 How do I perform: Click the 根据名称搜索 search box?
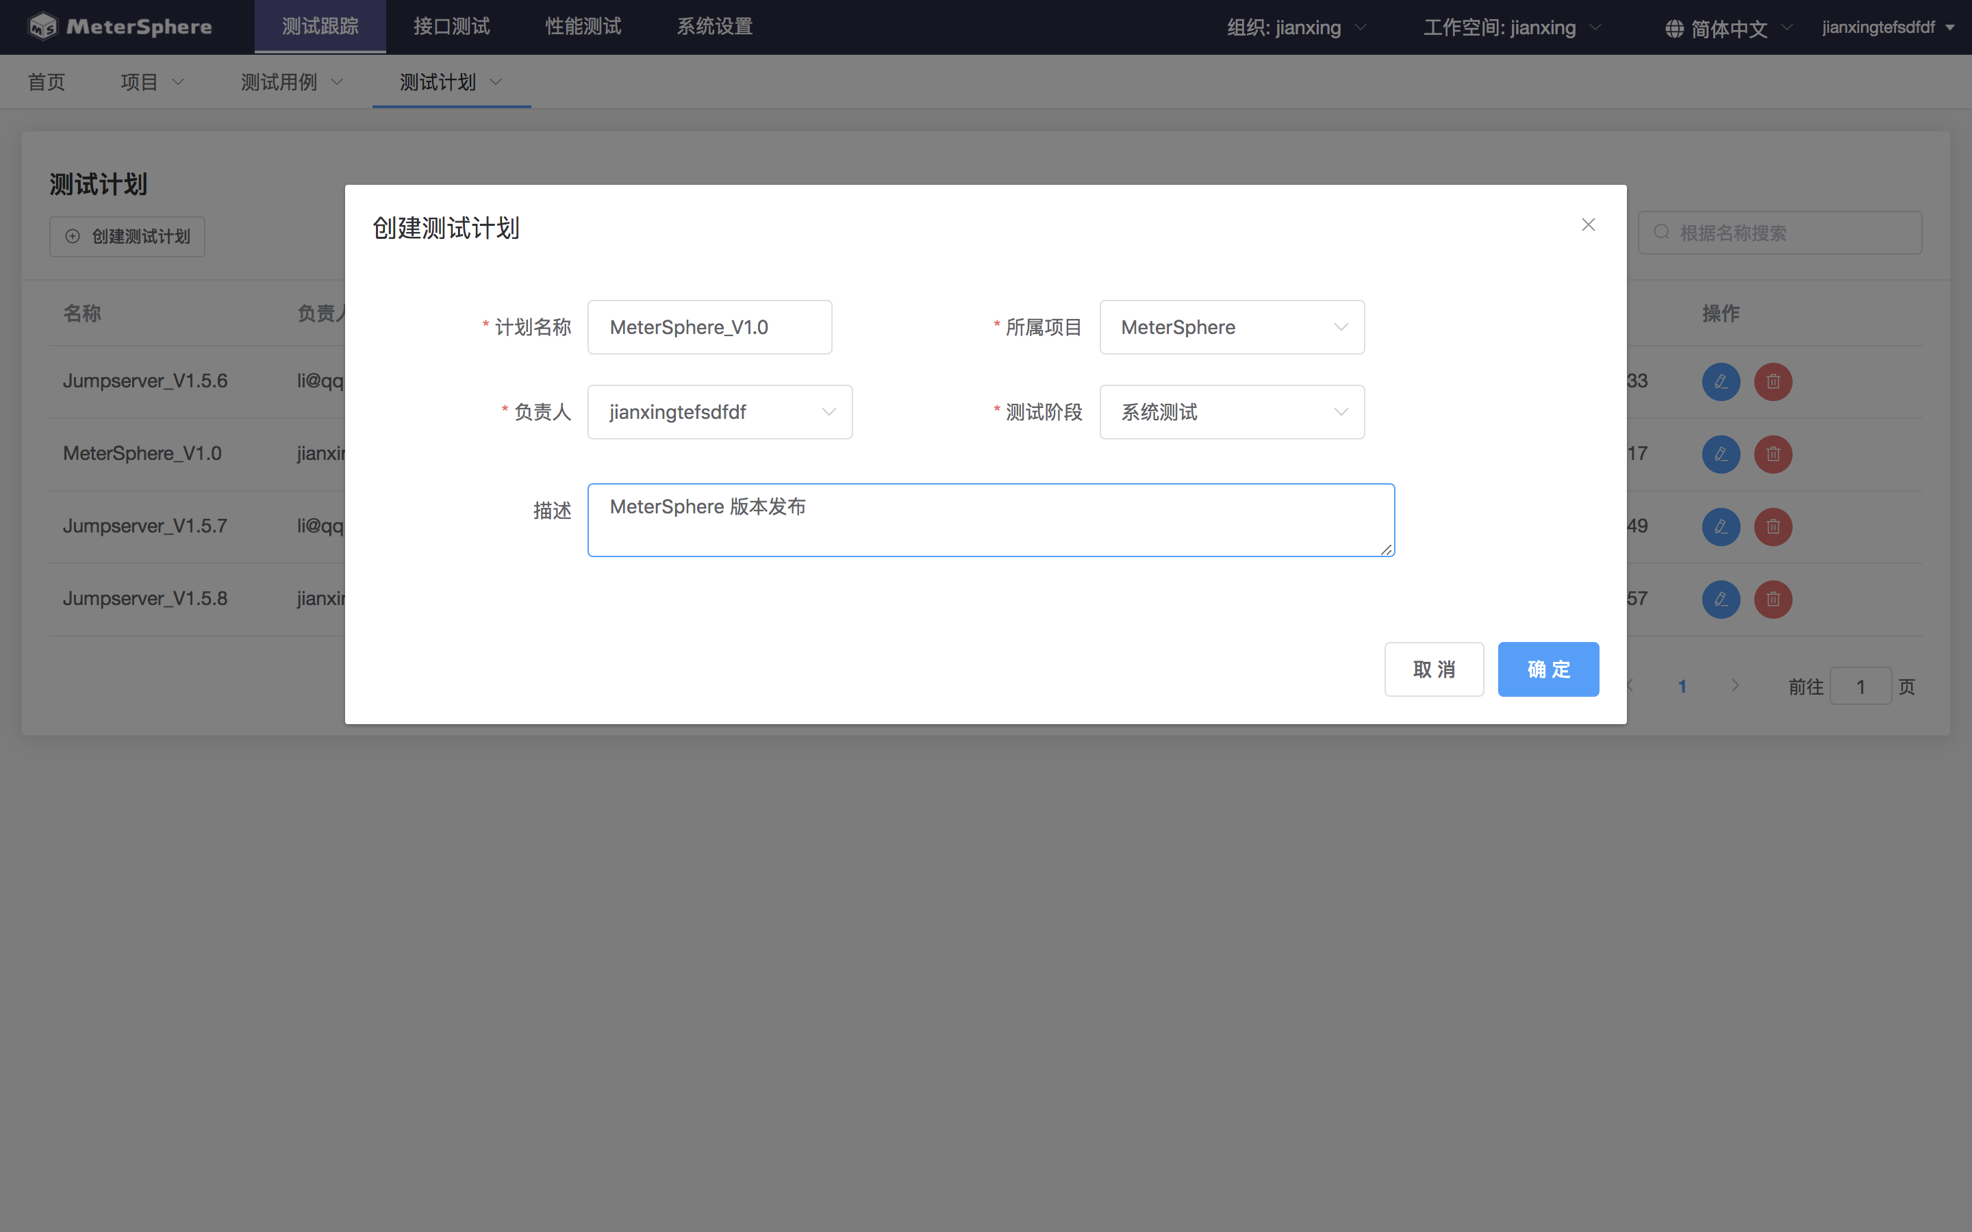point(1780,232)
